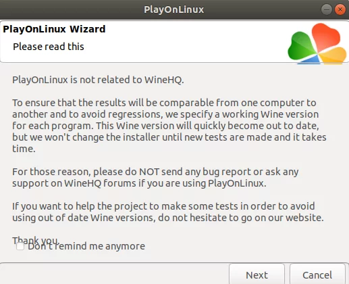The width and height of the screenshot is (349, 284).
Task: Click the 'Please read this' subtitle
Action: click(49, 47)
